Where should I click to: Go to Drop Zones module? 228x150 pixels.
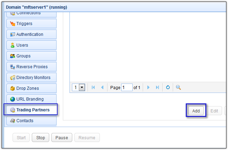pyautogui.click(x=31, y=88)
